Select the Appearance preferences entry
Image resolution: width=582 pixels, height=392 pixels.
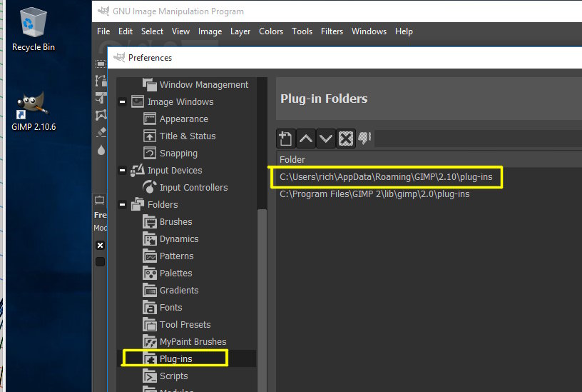[184, 119]
